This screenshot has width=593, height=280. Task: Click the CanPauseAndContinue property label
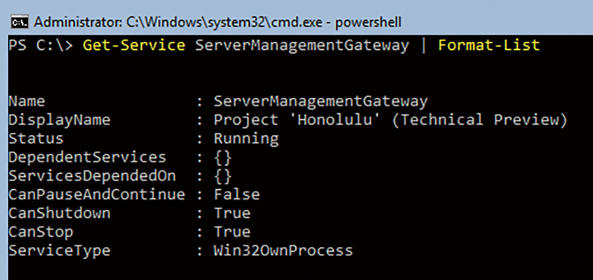click(x=97, y=195)
